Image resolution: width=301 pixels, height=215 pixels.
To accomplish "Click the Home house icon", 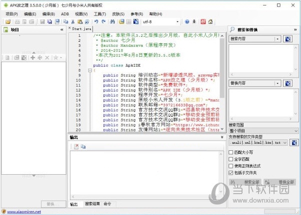I will tap(210, 21).
